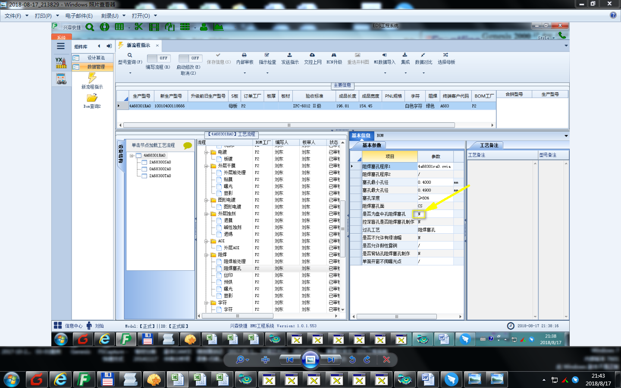This screenshot has width=621, height=388.
Task: Open the dropdown arrow under 内部审核
Action: tap(245, 73)
